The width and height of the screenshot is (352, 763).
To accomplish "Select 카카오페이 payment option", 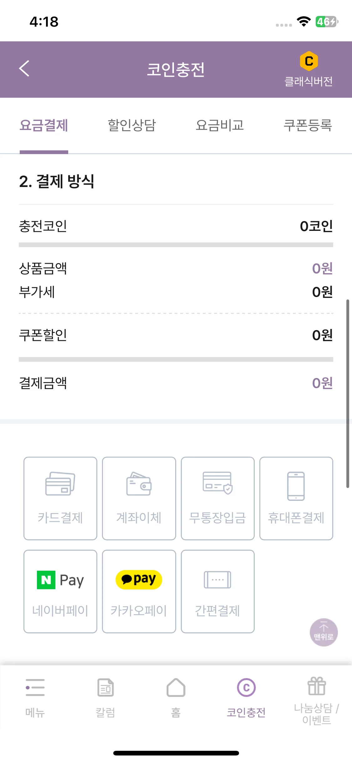I will click(139, 591).
